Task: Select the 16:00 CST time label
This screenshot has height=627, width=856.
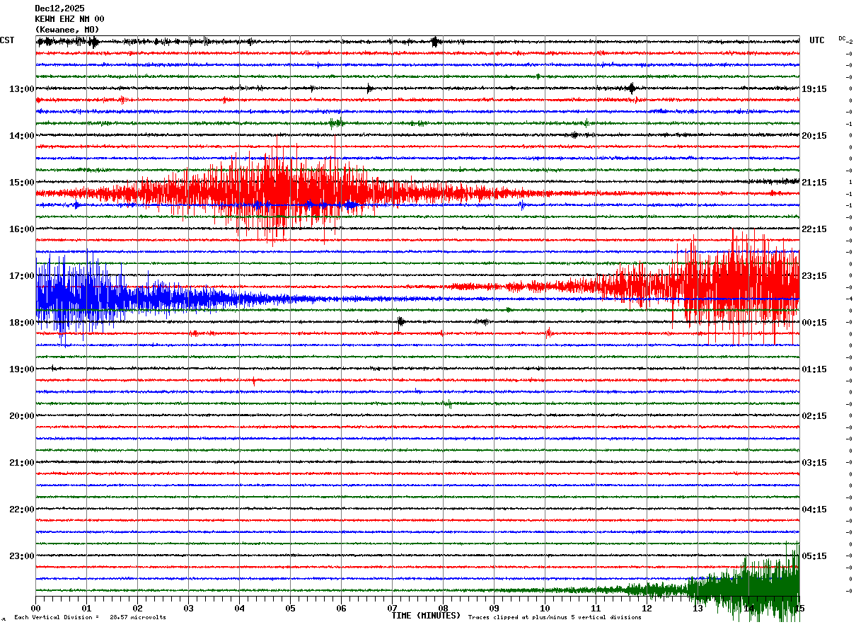Action: point(21,229)
